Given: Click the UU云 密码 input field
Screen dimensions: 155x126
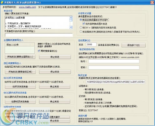Looking at the screenshot, I should point(114,67).
